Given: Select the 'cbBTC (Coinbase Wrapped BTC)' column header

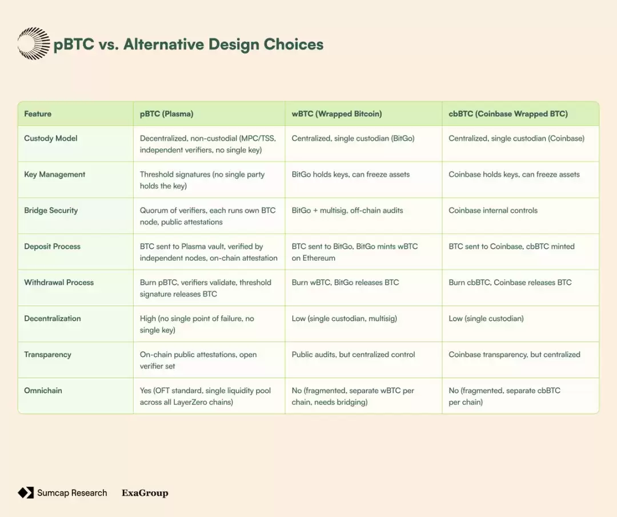Looking at the screenshot, I should 508,114.
